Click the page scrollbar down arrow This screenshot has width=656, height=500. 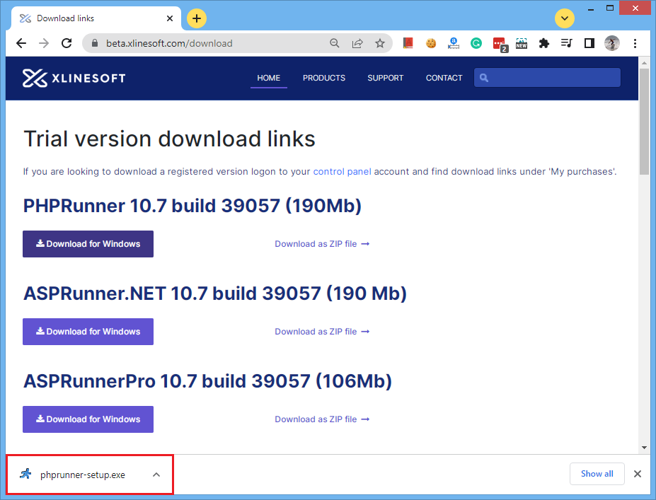pos(644,448)
